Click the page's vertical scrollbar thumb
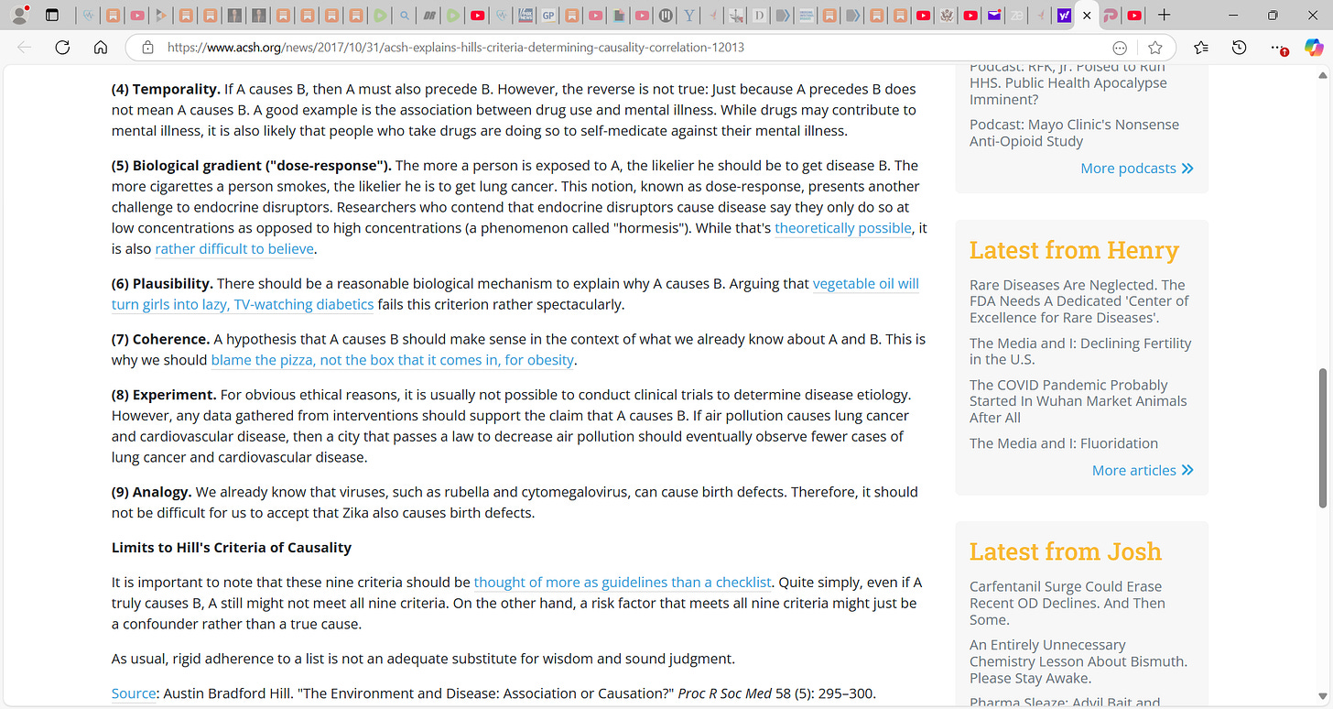This screenshot has height=709, width=1333. (1323, 438)
